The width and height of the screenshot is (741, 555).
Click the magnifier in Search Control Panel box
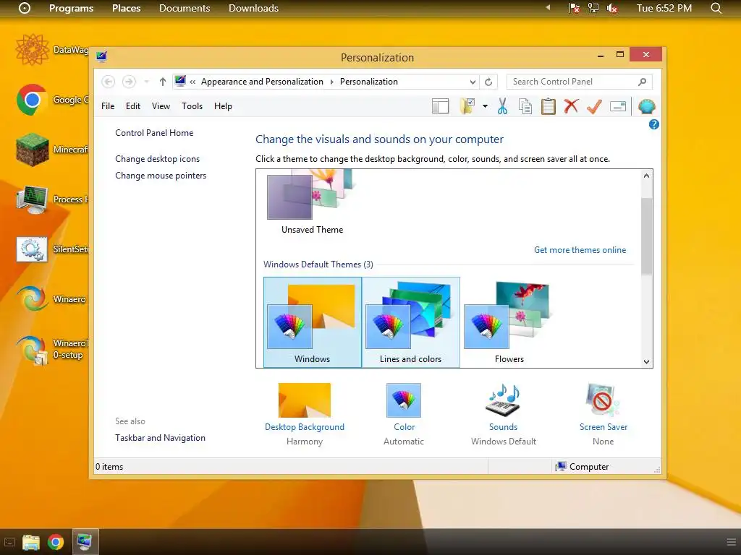coord(642,82)
